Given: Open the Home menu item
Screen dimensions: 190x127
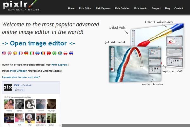Looking at the screenshot, I should click(x=71, y=8).
